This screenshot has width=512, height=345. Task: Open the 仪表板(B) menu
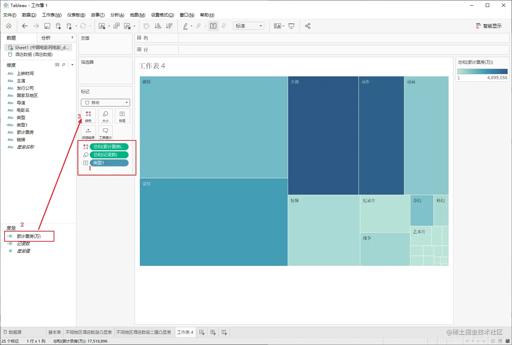click(76, 15)
